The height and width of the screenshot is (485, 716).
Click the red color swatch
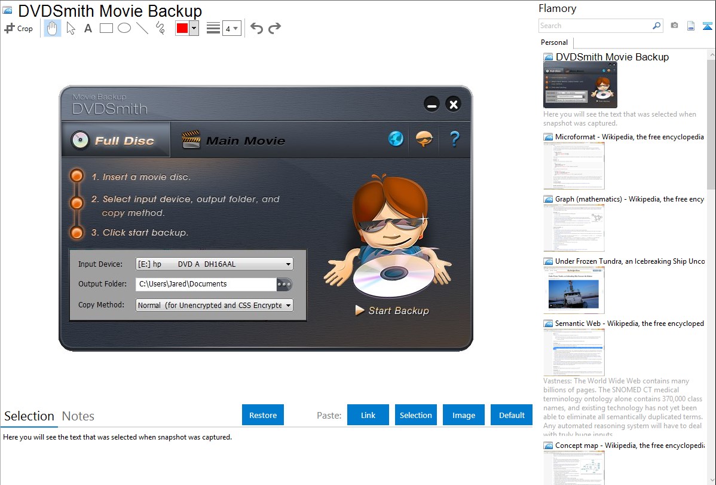tap(182, 28)
